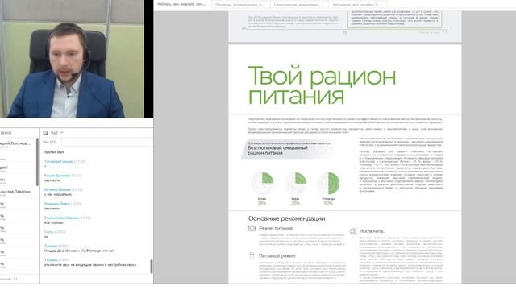Click the chat bubble icon
This screenshot has width=516, height=290.
click(x=45, y=133)
